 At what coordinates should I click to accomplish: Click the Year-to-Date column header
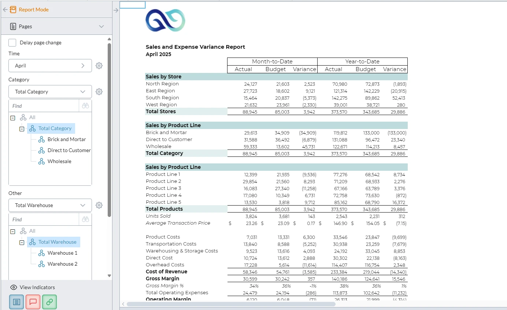(x=362, y=62)
